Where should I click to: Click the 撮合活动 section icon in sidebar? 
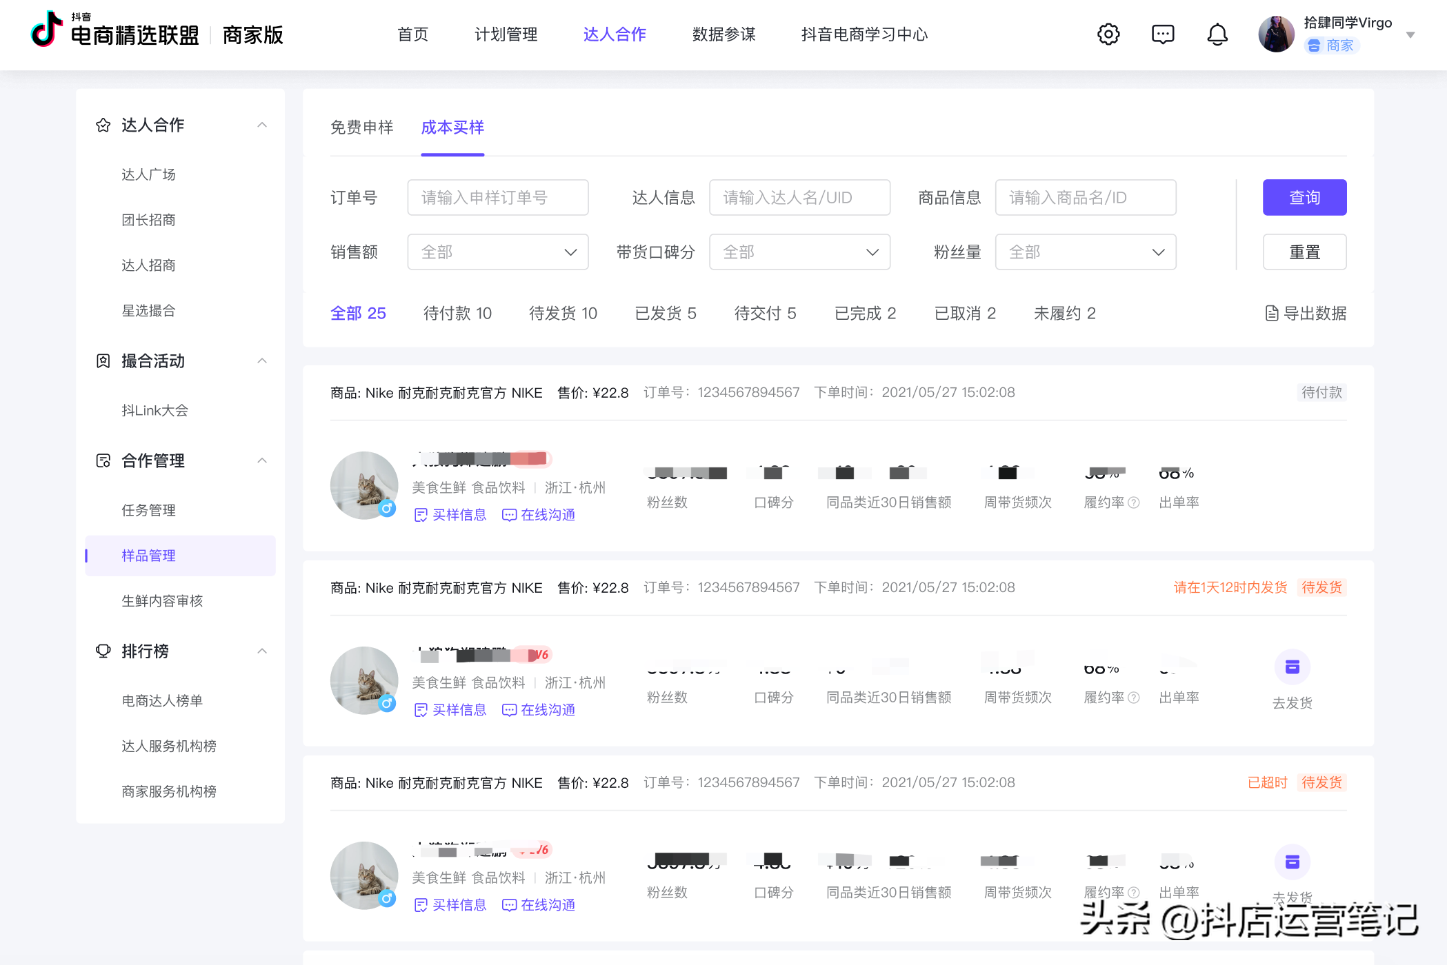click(103, 360)
